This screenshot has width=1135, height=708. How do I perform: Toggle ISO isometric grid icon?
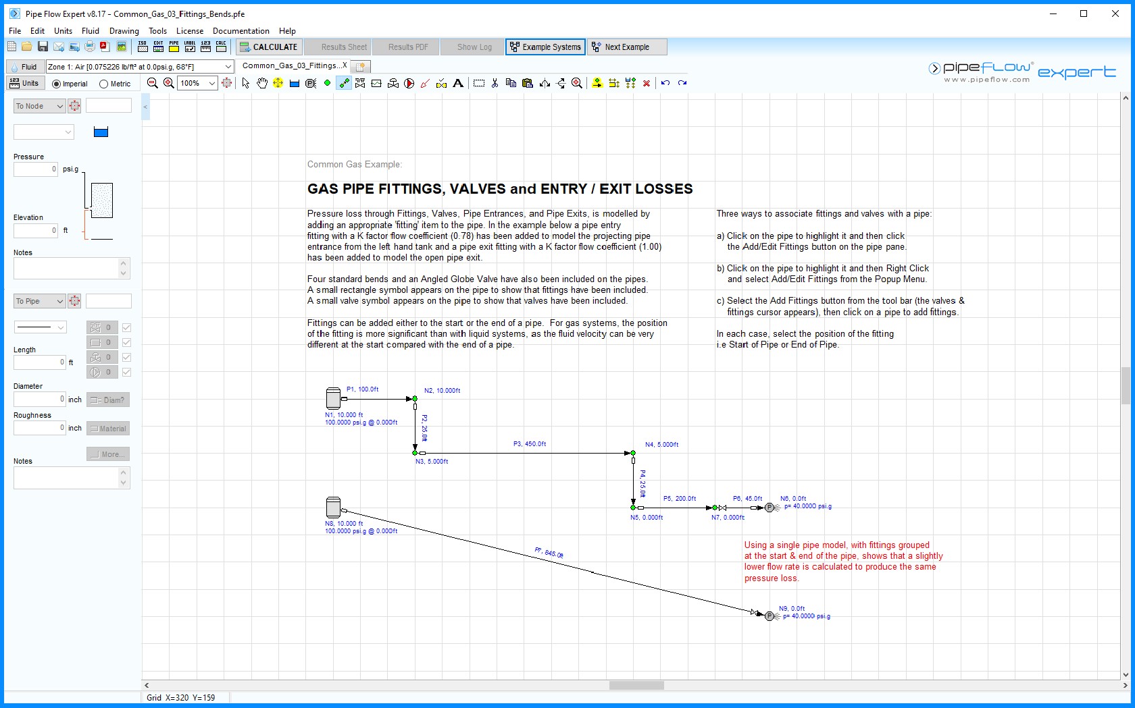[143, 47]
